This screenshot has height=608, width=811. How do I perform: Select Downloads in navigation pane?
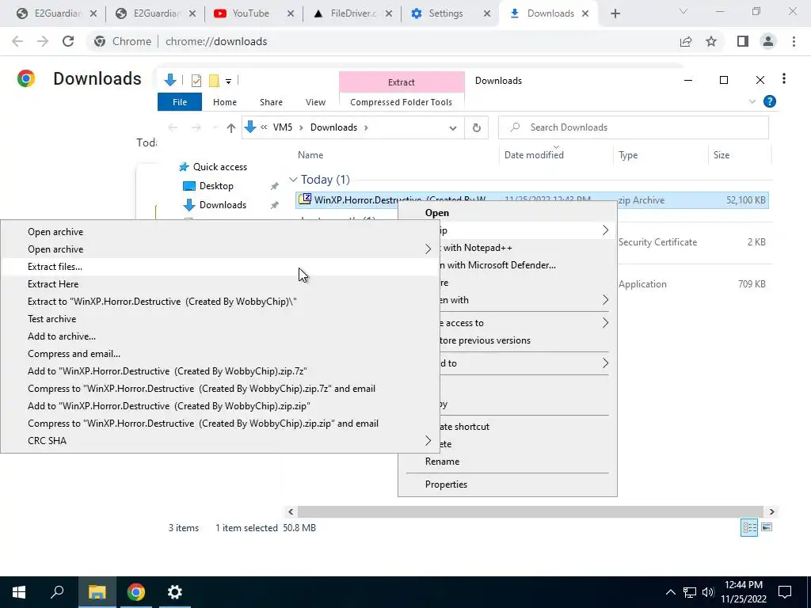click(x=223, y=205)
